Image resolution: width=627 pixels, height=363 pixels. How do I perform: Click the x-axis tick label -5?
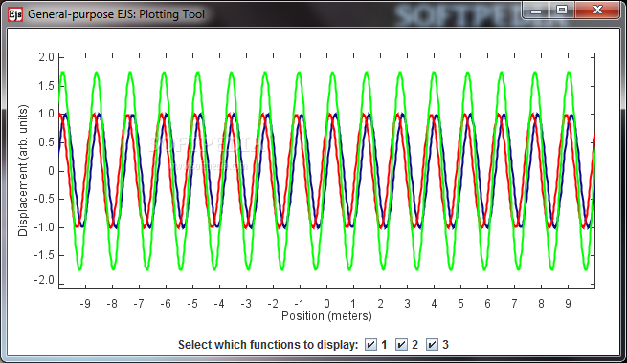pos(192,304)
